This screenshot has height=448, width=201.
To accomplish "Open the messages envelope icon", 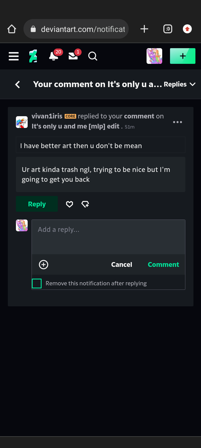I will click(73, 55).
